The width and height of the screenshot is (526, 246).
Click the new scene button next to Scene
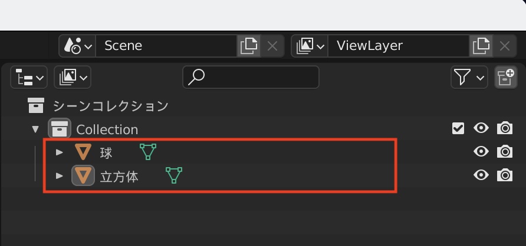[x=248, y=45]
